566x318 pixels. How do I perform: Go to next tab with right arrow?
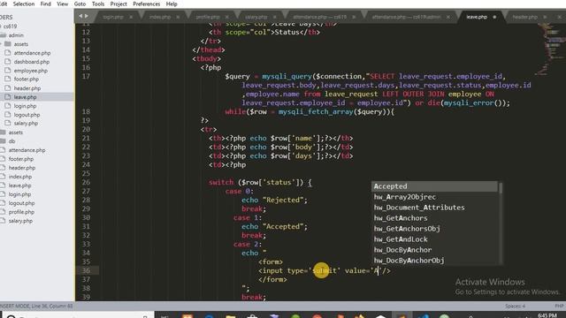point(87,16)
